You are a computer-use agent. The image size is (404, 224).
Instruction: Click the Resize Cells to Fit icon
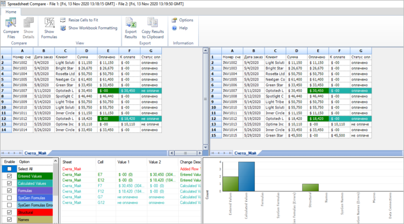coord(63,20)
